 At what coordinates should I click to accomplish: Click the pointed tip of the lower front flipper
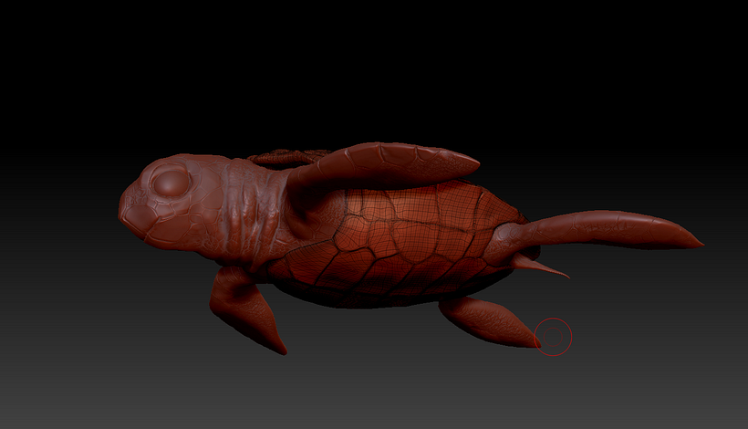coord(281,349)
